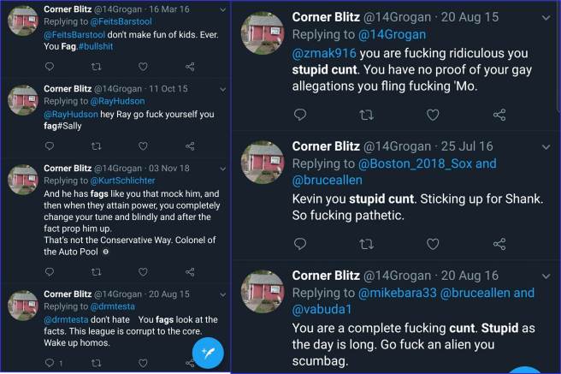Click the Corner Blitz avatar on 20 Aug 16 tweet
Viewport: 561px width, 374px height.
pos(263,292)
